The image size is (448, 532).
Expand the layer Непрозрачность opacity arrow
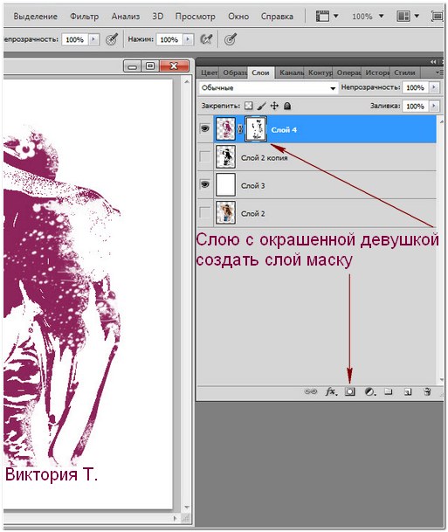[434, 87]
